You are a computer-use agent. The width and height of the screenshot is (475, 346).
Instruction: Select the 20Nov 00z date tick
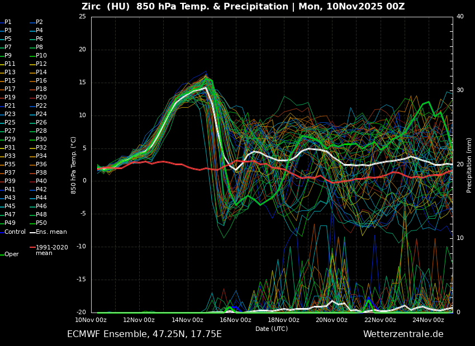pos(332,320)
